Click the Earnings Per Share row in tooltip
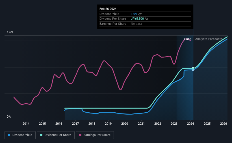The image size is (232, 143). pos(145,24)
